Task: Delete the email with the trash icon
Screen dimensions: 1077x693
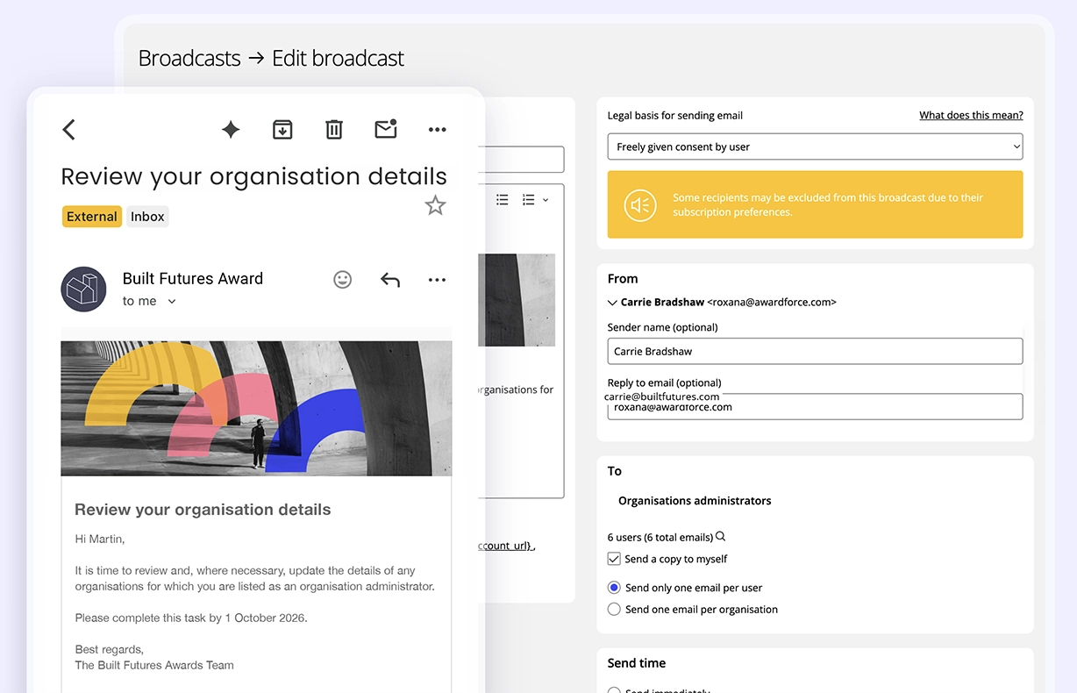Action: click(x=334, y=130)
